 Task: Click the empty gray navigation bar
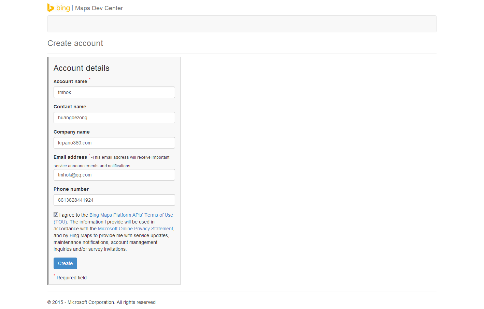click(242, 24)
